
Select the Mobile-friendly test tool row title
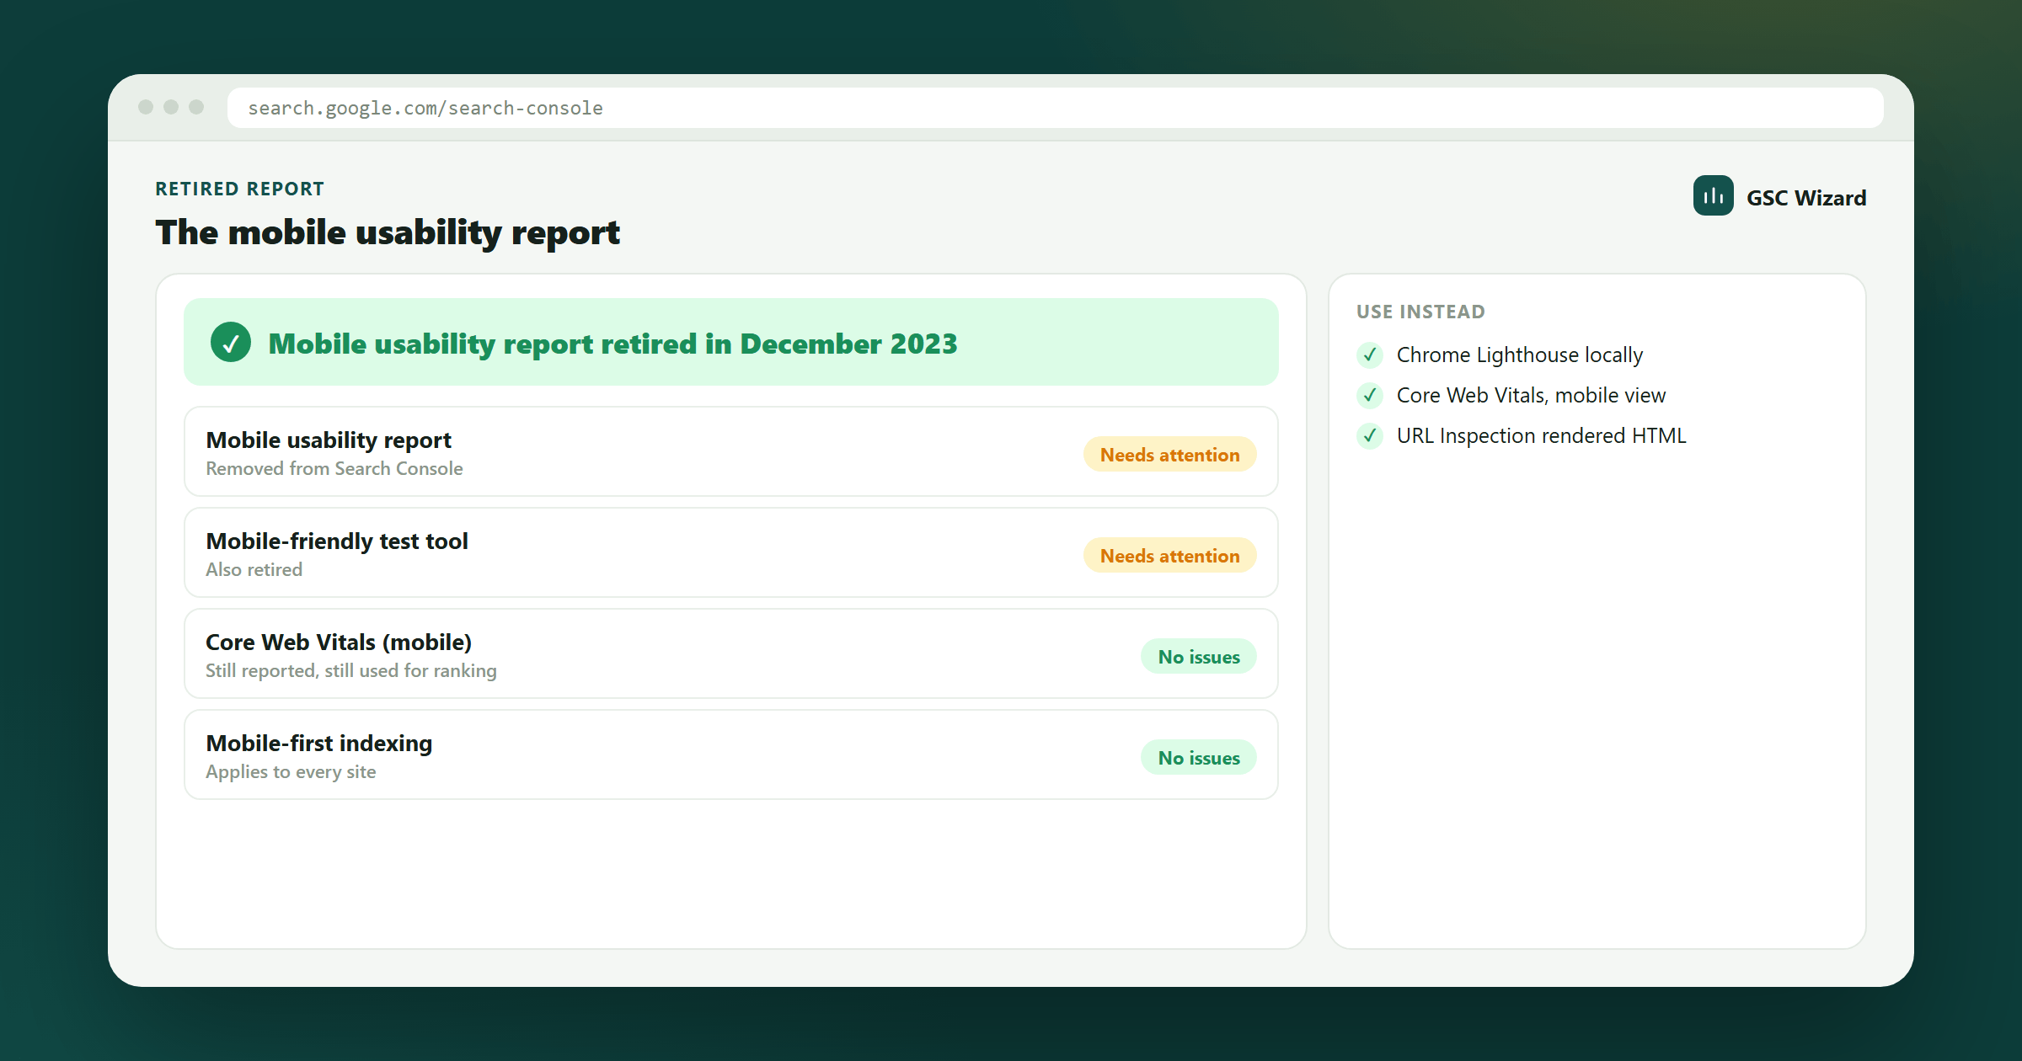pyautogui.click(x=337, y=541)
